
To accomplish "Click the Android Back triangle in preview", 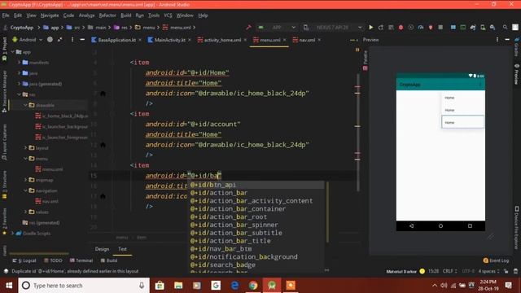I will [x=411, y=226].
